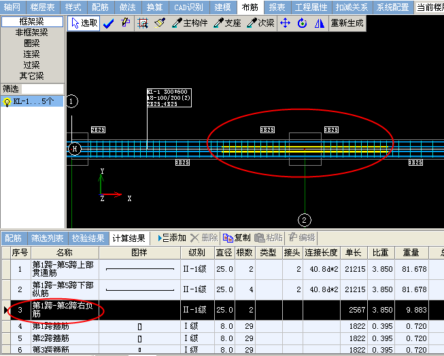Click the 粘贴 paste button

(269, 238)
